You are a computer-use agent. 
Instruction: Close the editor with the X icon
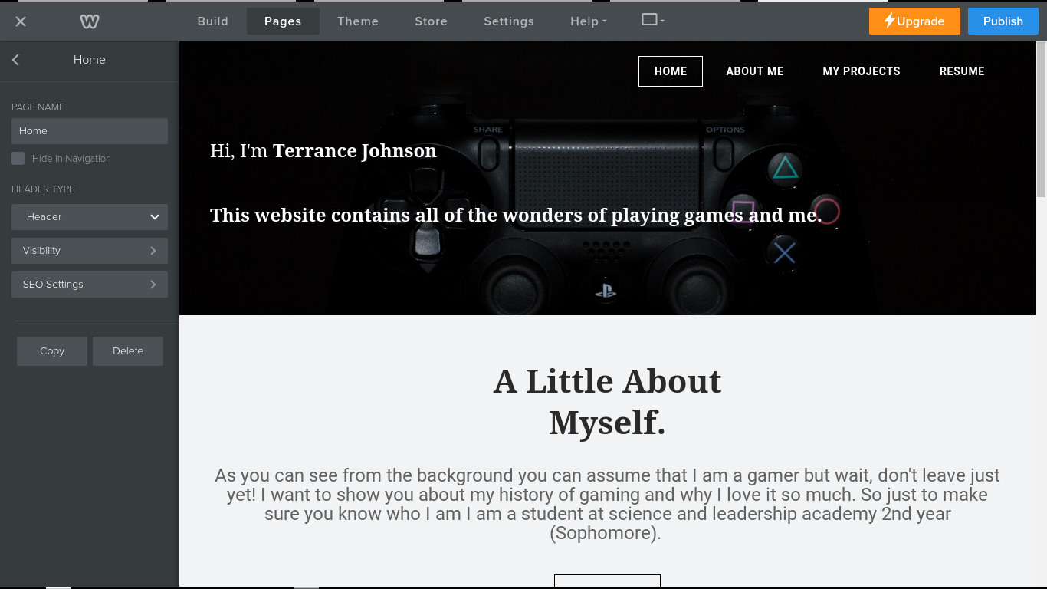21,21
